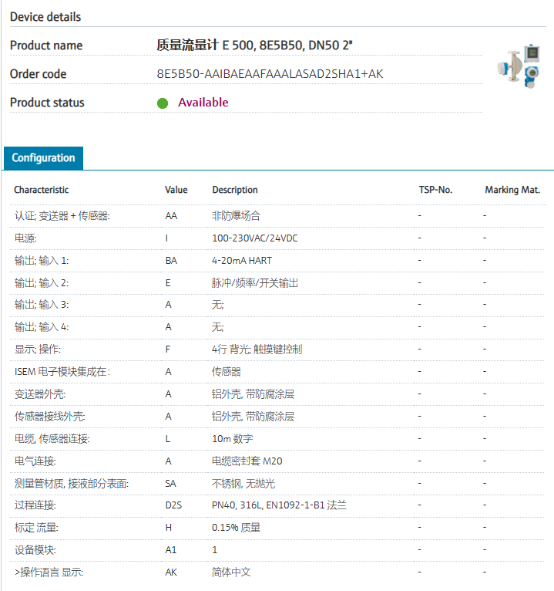Click the Marking Mat. column header
This screenshot has width=554, height=591.
click(512, 190)
